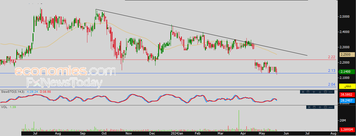Click the Oct time axis label

pos(104,133)
